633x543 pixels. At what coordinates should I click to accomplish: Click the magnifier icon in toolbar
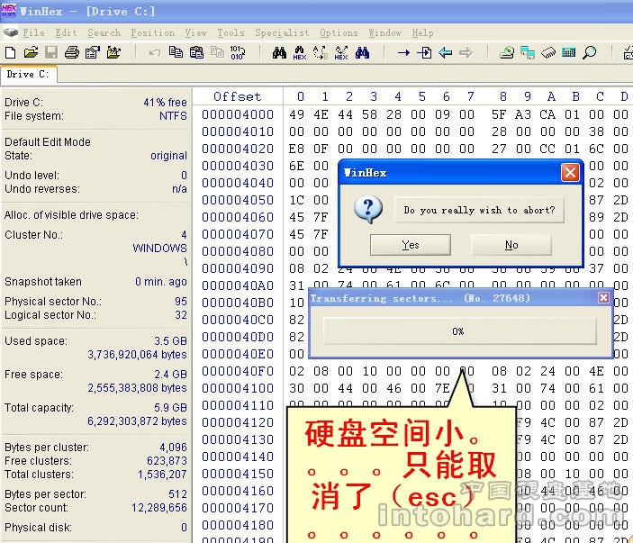coord(590,53)
